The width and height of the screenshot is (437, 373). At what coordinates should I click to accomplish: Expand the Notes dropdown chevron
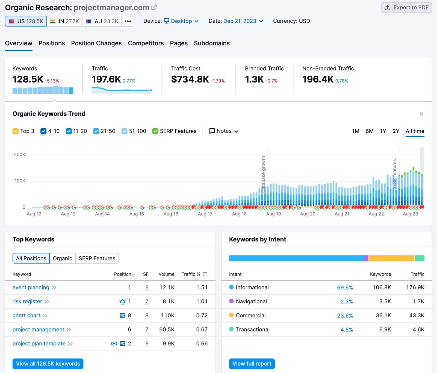pos(237,131)
